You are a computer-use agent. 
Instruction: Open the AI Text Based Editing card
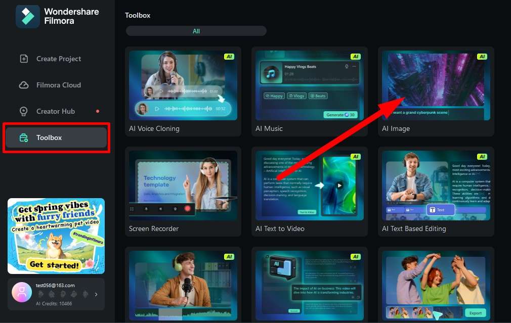436,192
